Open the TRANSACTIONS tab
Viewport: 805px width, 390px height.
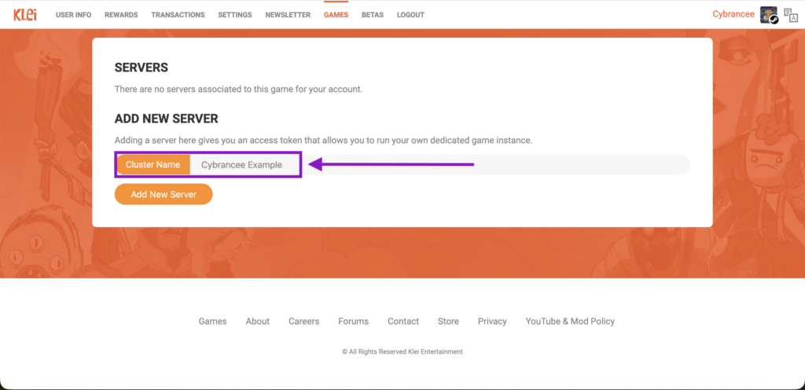178,15
